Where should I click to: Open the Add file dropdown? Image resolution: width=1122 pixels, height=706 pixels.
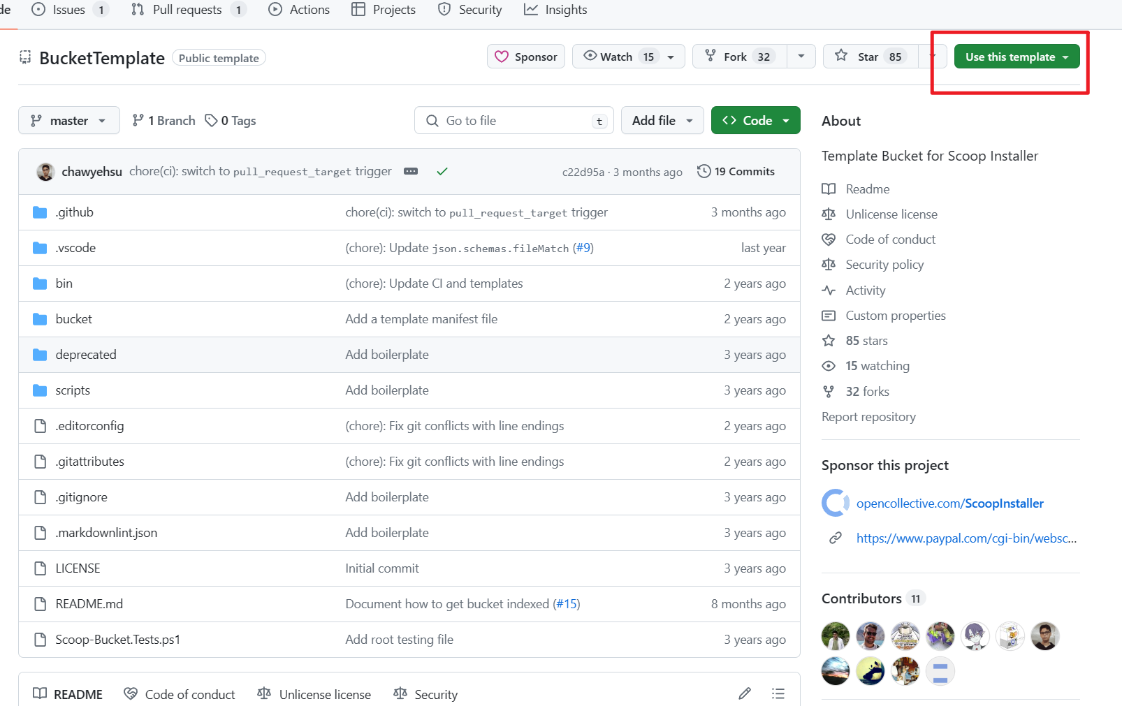[662, 121]
